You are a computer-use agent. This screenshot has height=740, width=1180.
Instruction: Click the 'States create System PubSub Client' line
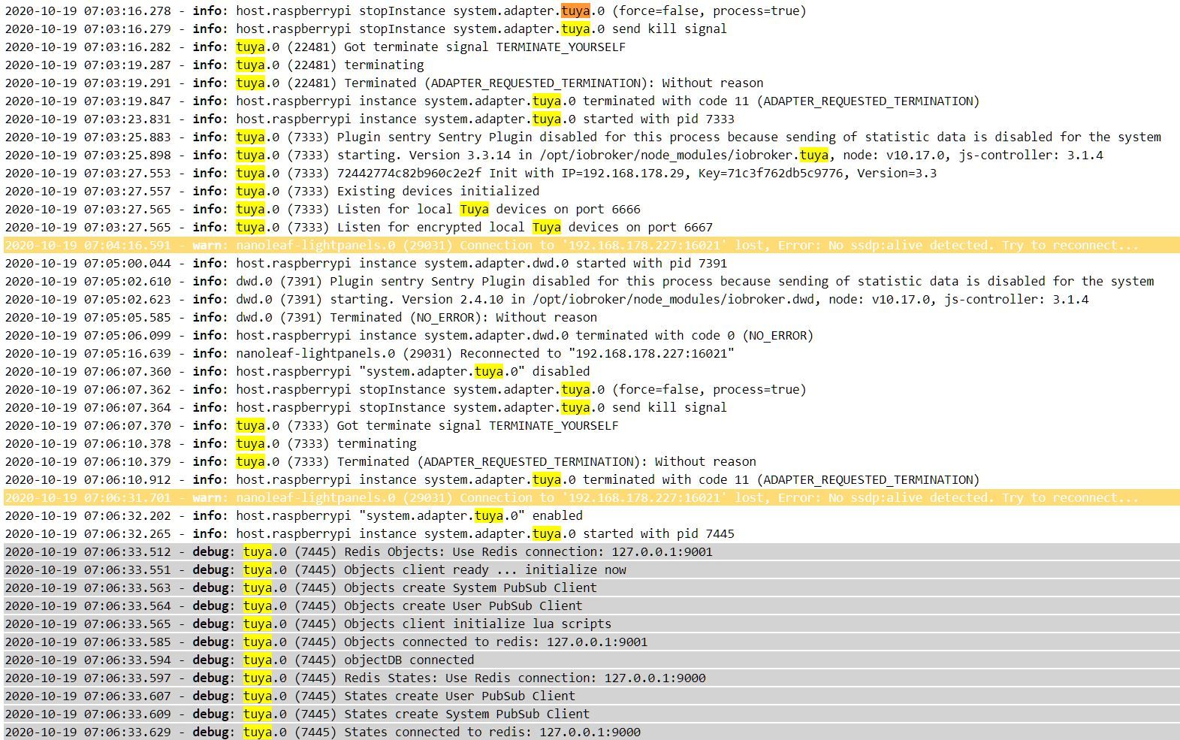(592, 714)
